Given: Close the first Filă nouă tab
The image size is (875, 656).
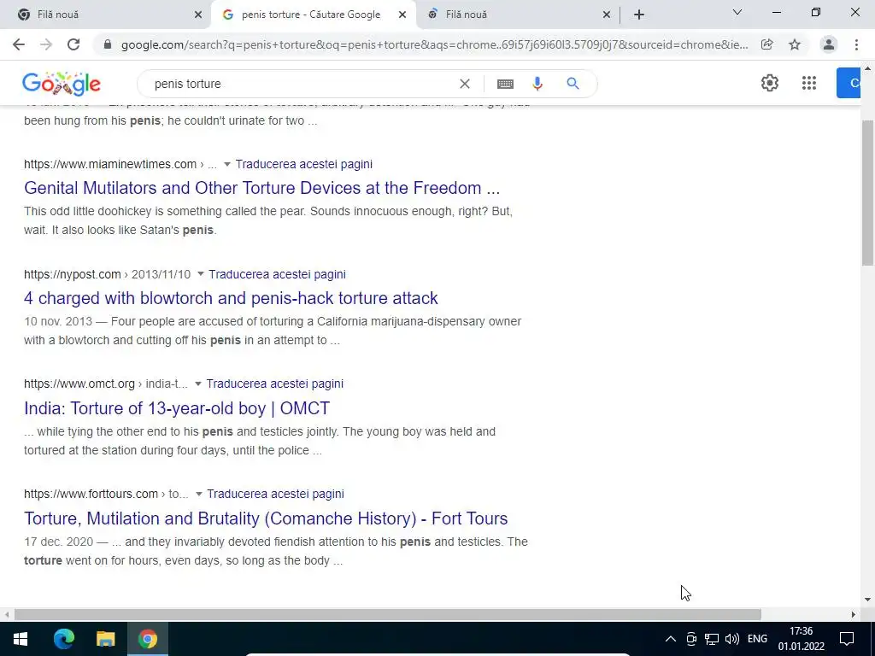Looking at the screenshot, I should click(198, 15).
